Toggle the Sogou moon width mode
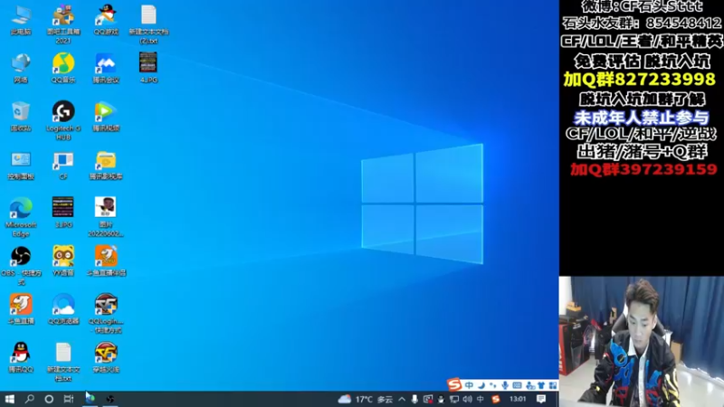The image size is (724, 407). coord(481,385)
